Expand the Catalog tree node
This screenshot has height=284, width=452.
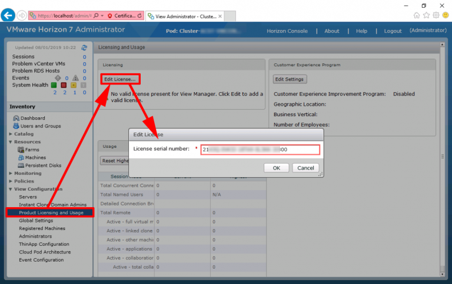click(11, 134)
